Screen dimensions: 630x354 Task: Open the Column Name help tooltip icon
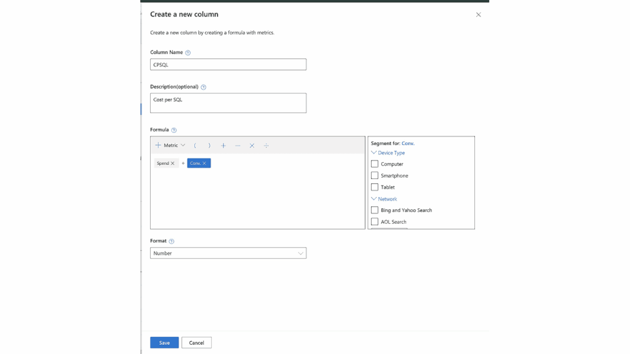click(187, 52)
